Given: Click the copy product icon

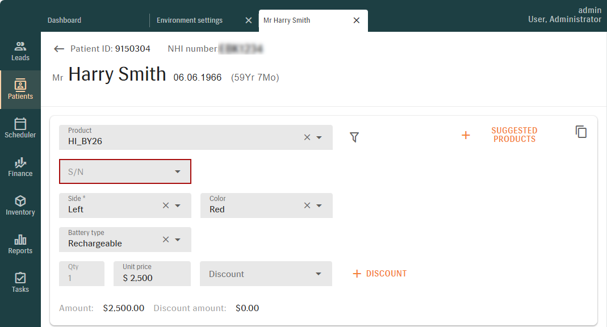Looking at the screenshot, I should coord(581,132).
